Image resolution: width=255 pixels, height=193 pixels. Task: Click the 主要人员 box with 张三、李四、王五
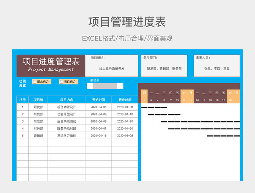[x=217, y=66]
